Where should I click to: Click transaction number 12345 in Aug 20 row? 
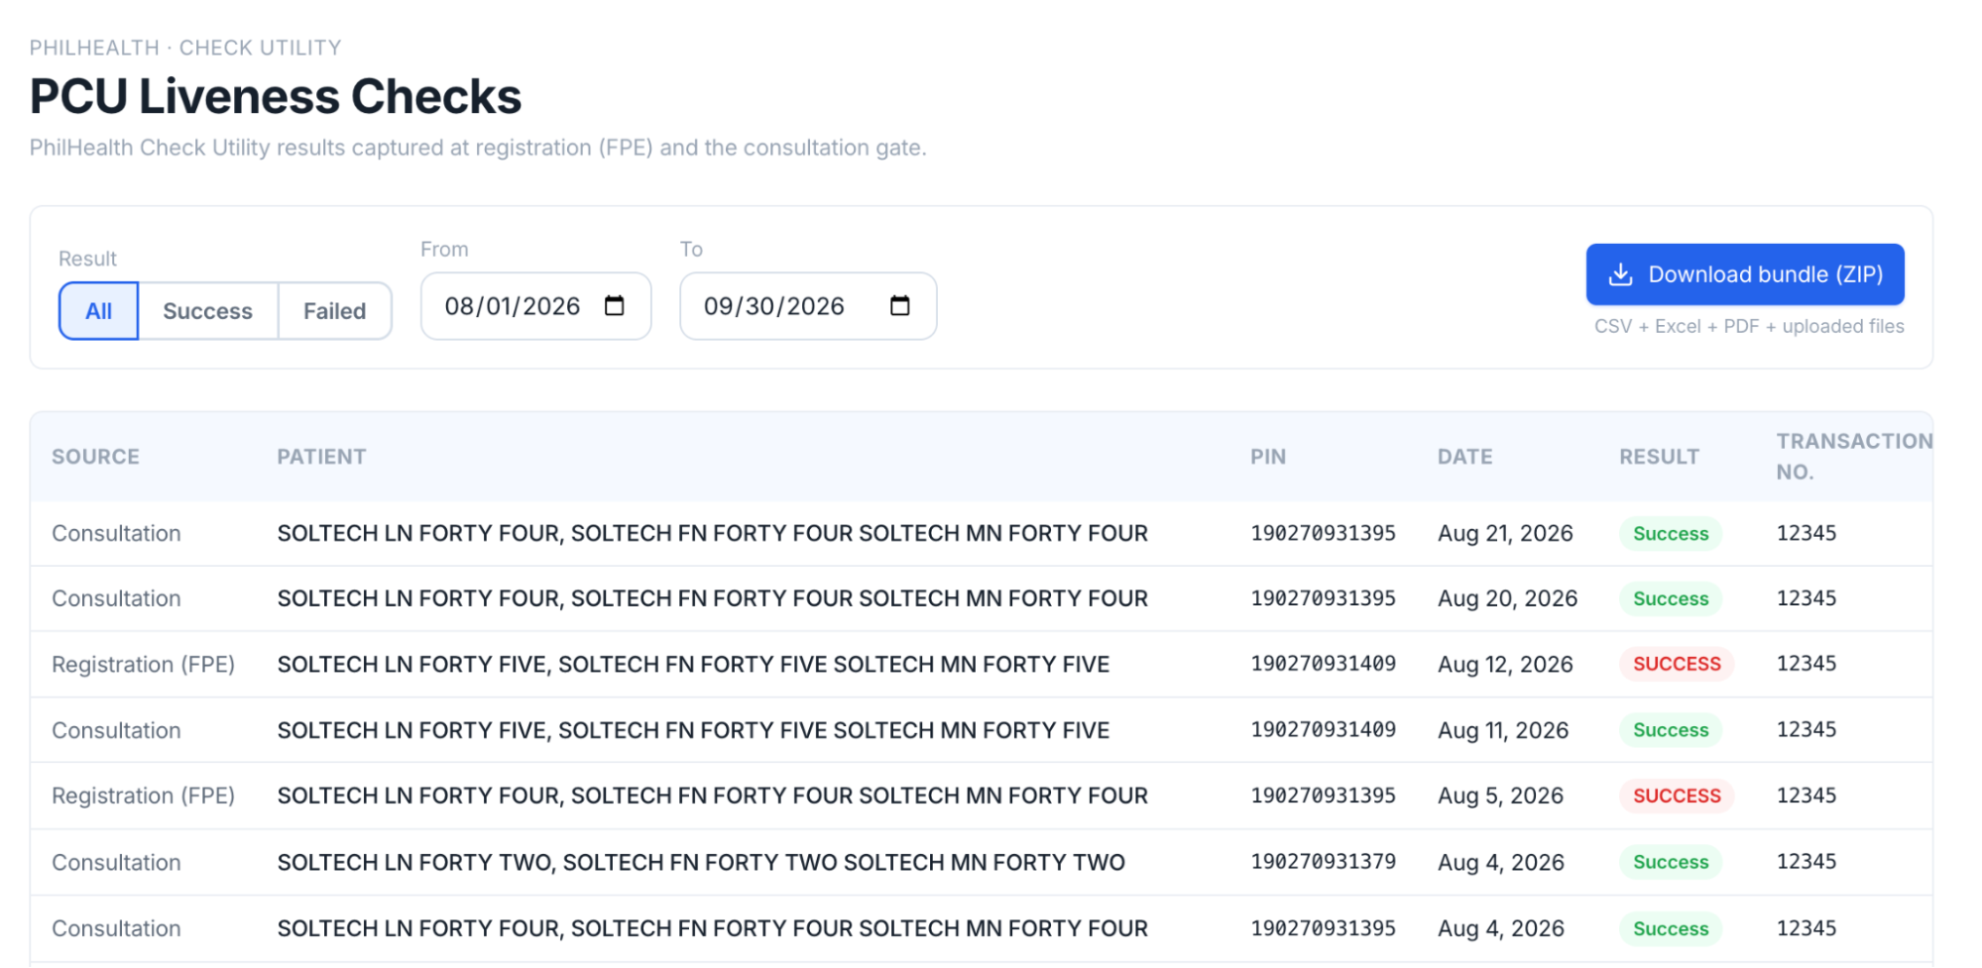click(1807, 598)
